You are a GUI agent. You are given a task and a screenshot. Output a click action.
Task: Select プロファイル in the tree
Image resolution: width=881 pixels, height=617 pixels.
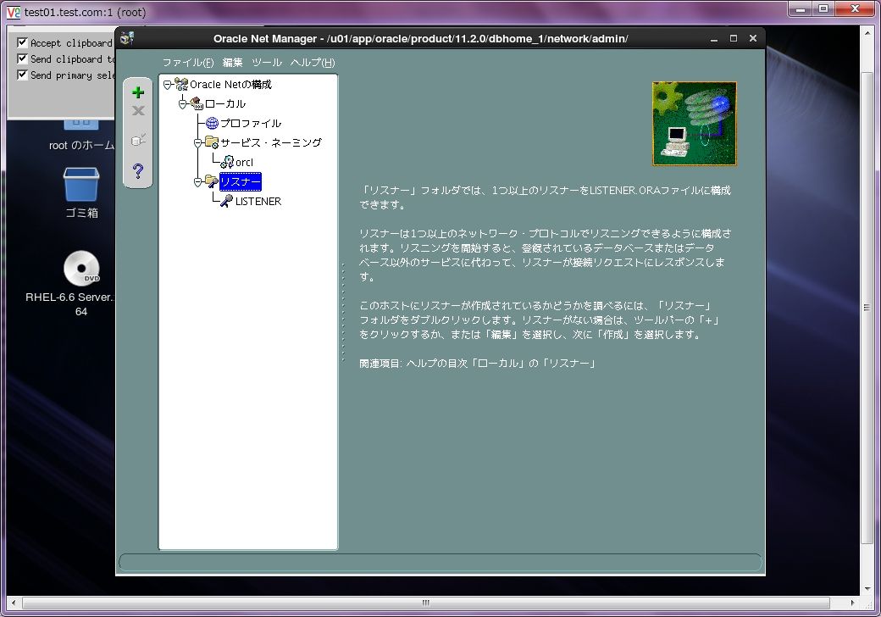tap(251, 123)
